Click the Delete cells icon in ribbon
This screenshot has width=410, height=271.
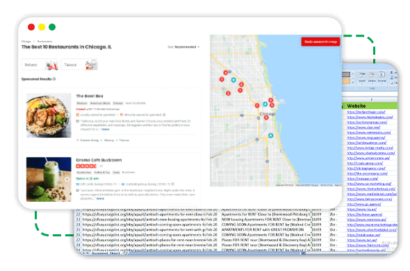(372, 75)
